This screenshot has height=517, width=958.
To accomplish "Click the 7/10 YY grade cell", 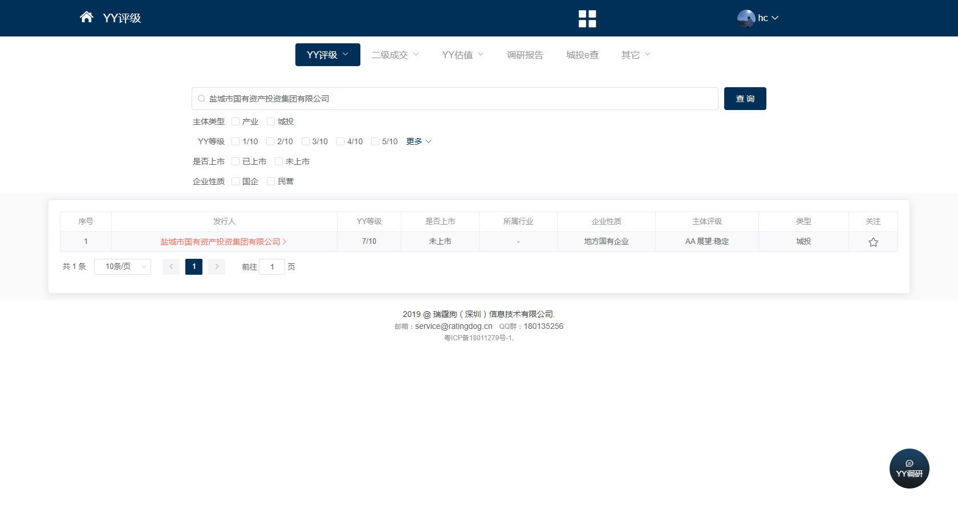I will tap(369, 242).
